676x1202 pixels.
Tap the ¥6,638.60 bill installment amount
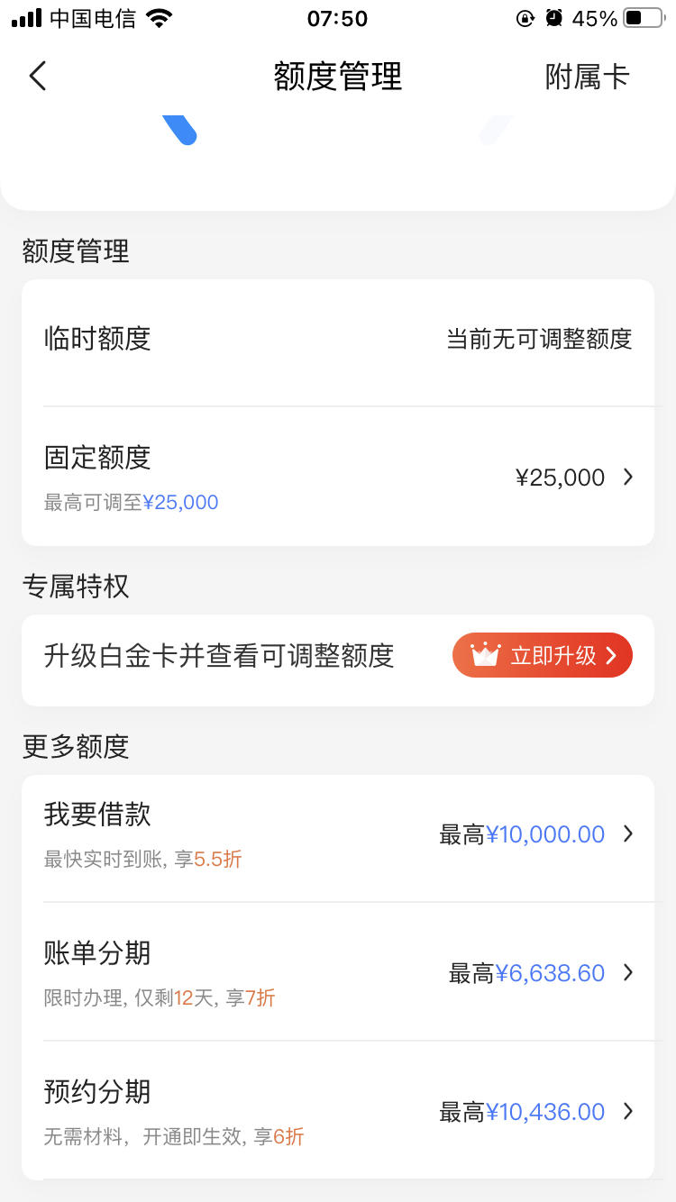pyautogui.click(x=550, y=973)
